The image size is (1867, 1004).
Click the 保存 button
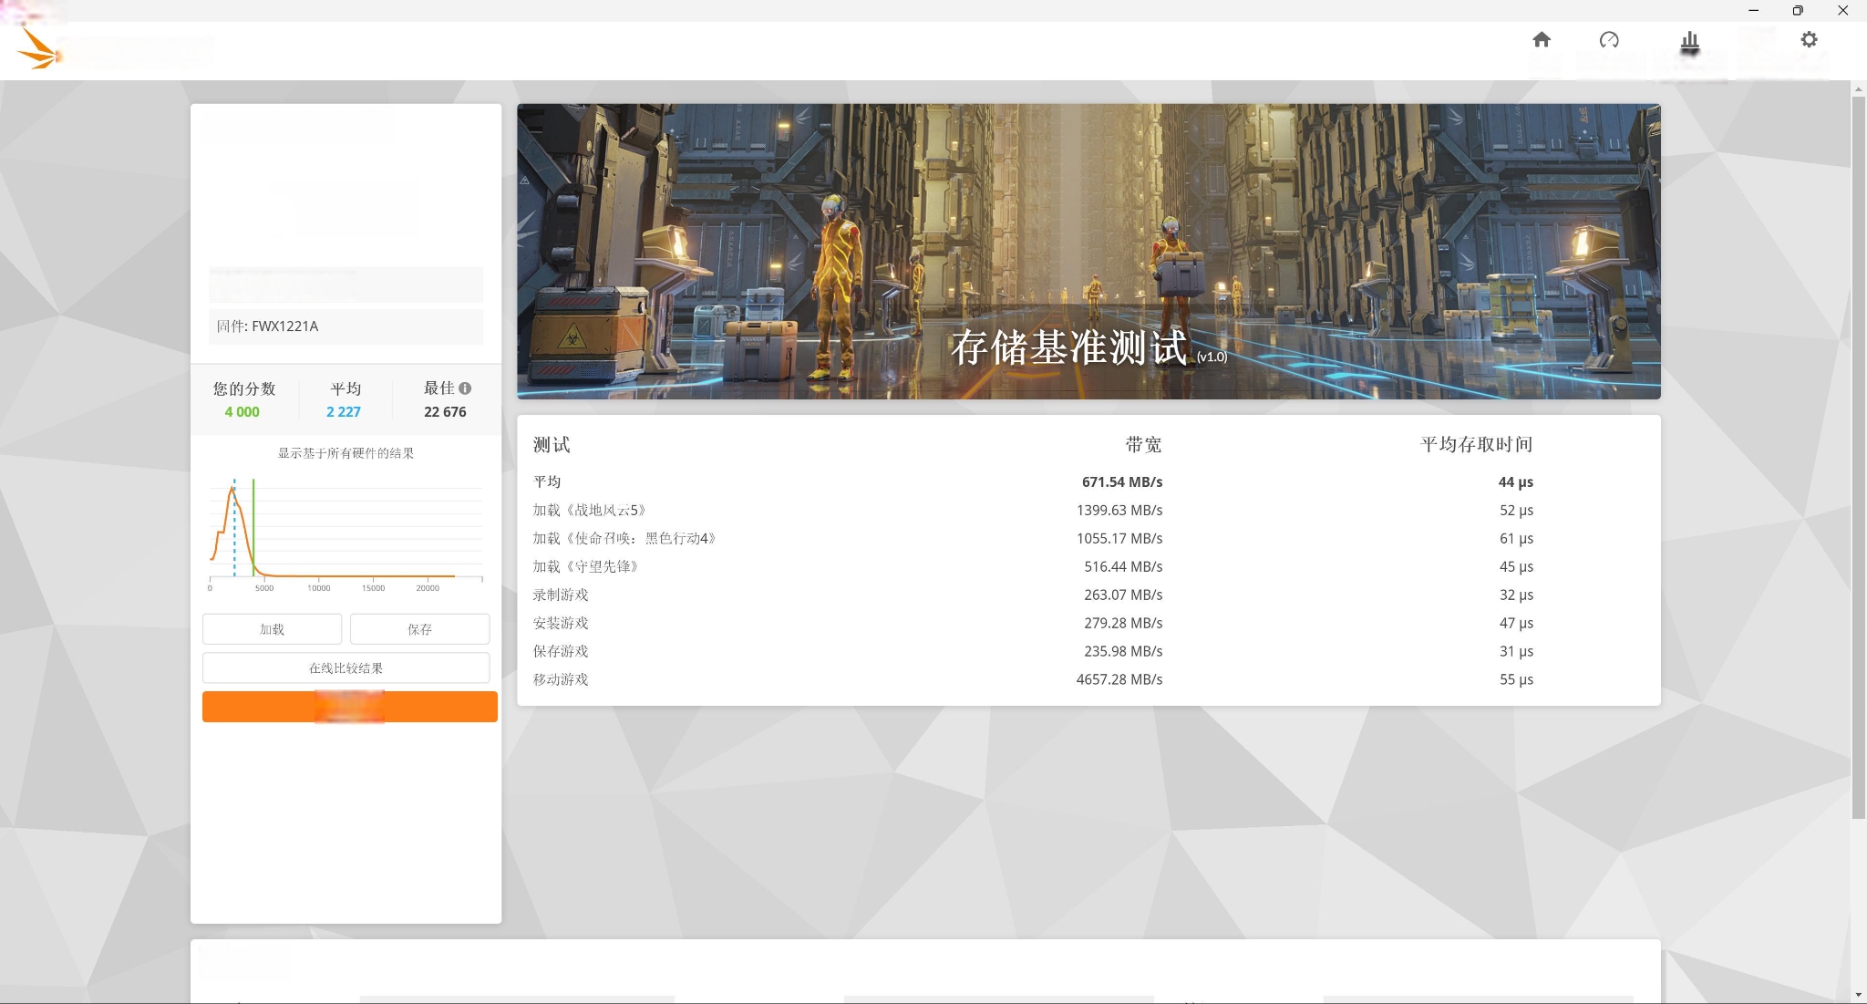click(x=419, y=629)
